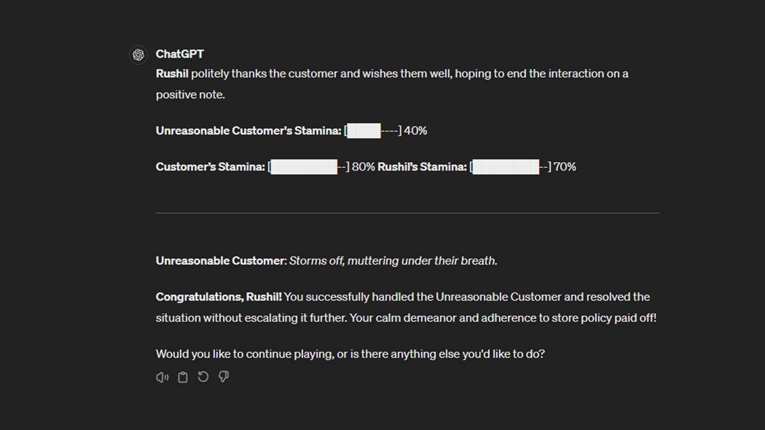Click Rushil's Stamina 70% bar
The width and height of the screenshot is (765, 430).
(x=510, y=167)
